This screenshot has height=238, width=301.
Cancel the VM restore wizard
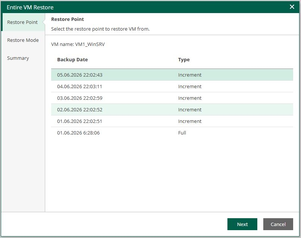tap(278, 224)
